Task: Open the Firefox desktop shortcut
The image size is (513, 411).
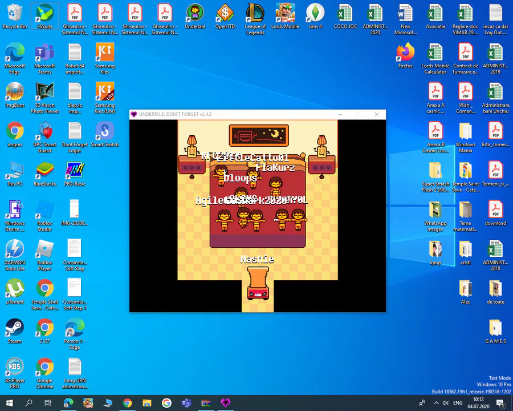Action: (405, 56)
